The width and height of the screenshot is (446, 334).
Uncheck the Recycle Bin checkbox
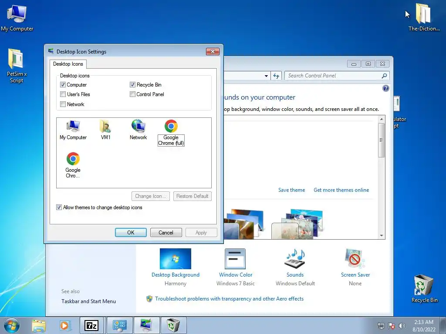[x=132, y=85]
